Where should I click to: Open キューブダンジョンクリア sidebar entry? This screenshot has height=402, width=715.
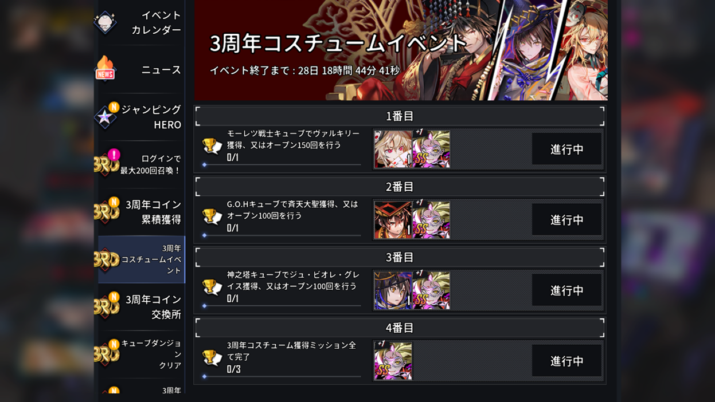click(x=140, y=354)
